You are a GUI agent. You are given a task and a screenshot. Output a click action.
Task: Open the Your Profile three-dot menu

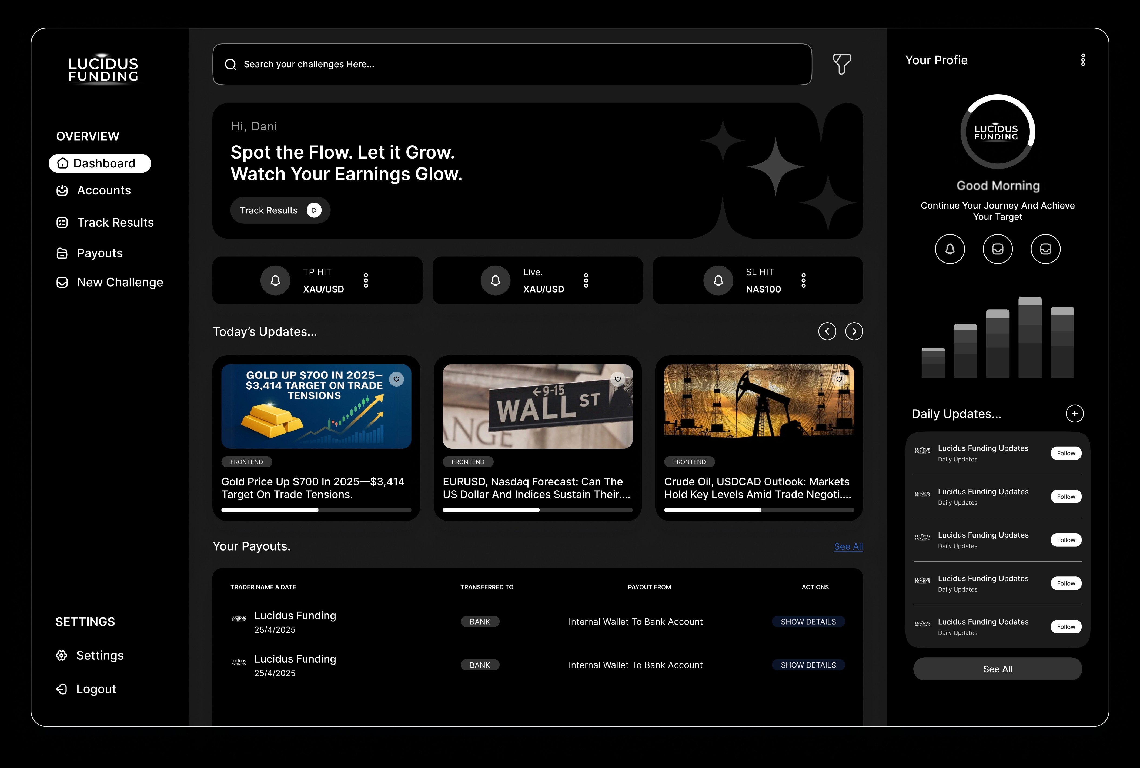click(1083, 60)
